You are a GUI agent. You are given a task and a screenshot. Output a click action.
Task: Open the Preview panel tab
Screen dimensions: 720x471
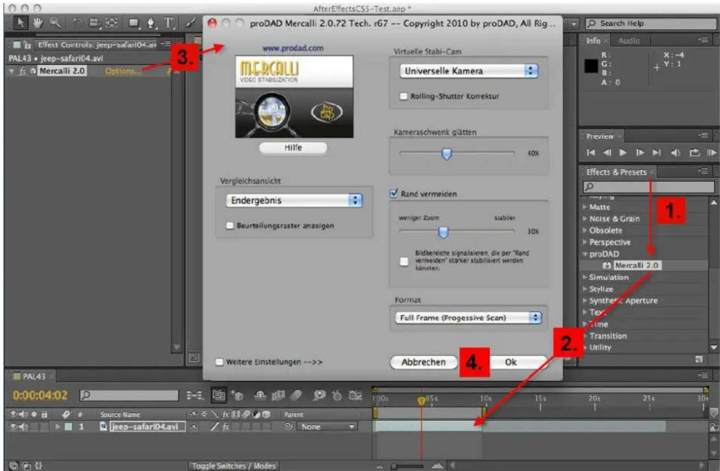point(600,136)
